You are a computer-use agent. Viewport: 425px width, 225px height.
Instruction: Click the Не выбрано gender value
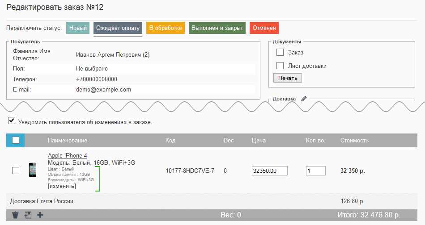tap(92, 69)
